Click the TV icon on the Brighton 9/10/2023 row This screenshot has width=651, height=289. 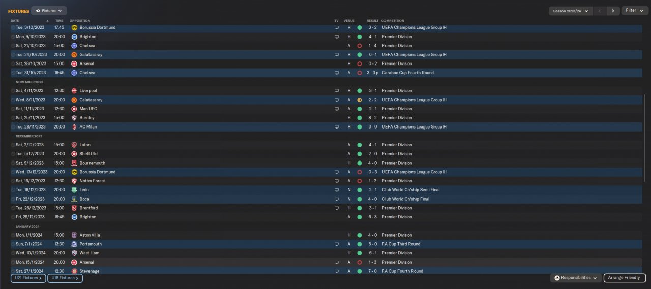pos(336,37)
